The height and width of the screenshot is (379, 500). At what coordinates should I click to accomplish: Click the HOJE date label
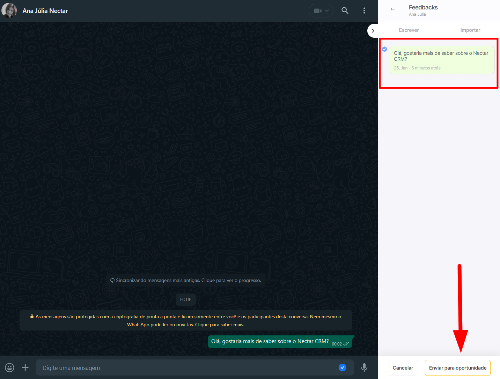point(186,299)
